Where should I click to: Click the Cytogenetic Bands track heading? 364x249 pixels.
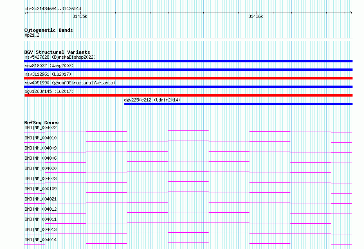pyautogui.click(x=49, y=30)
